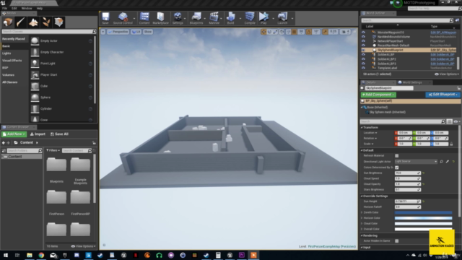
Task: Open the Help menu
Action: pos(40,8)
